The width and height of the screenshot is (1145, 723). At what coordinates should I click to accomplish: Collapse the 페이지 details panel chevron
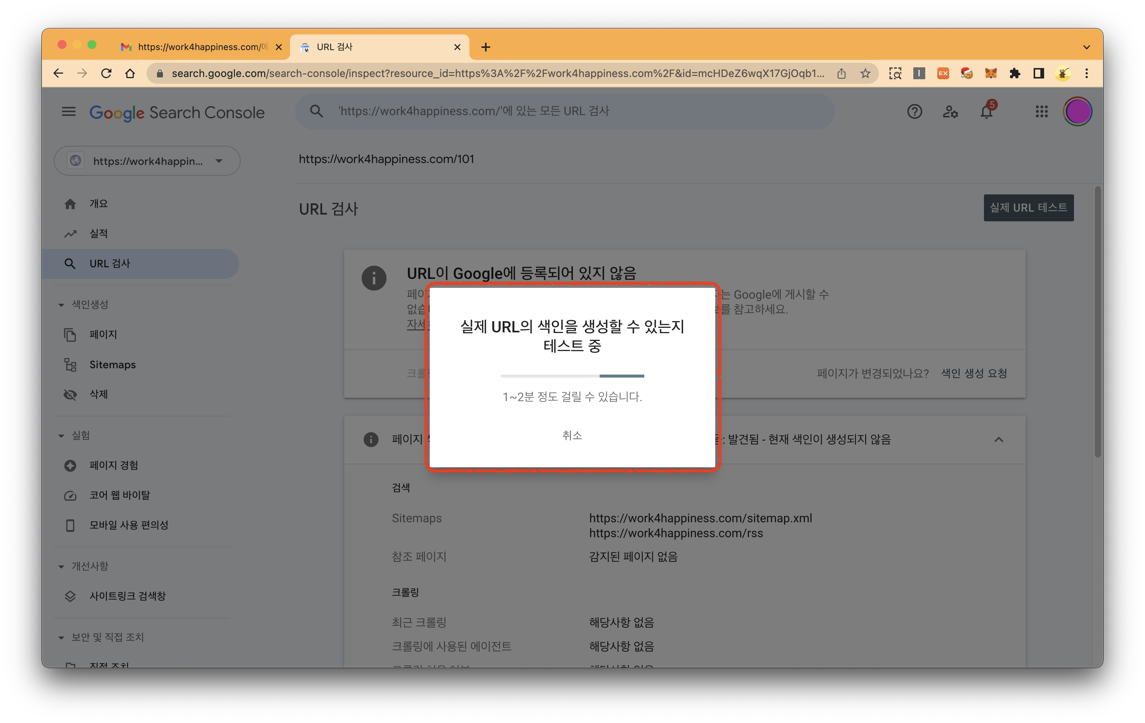pos(1000,440)
